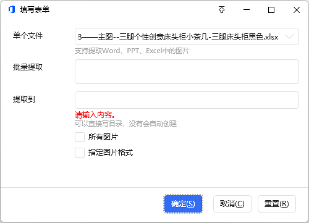Click the 批量提取 text area
The image size is (309, 223).
pyautogui.click(x=187, y=72)
